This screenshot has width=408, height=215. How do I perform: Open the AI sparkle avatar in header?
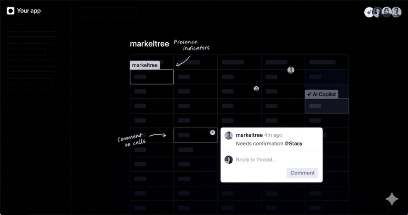369,12
